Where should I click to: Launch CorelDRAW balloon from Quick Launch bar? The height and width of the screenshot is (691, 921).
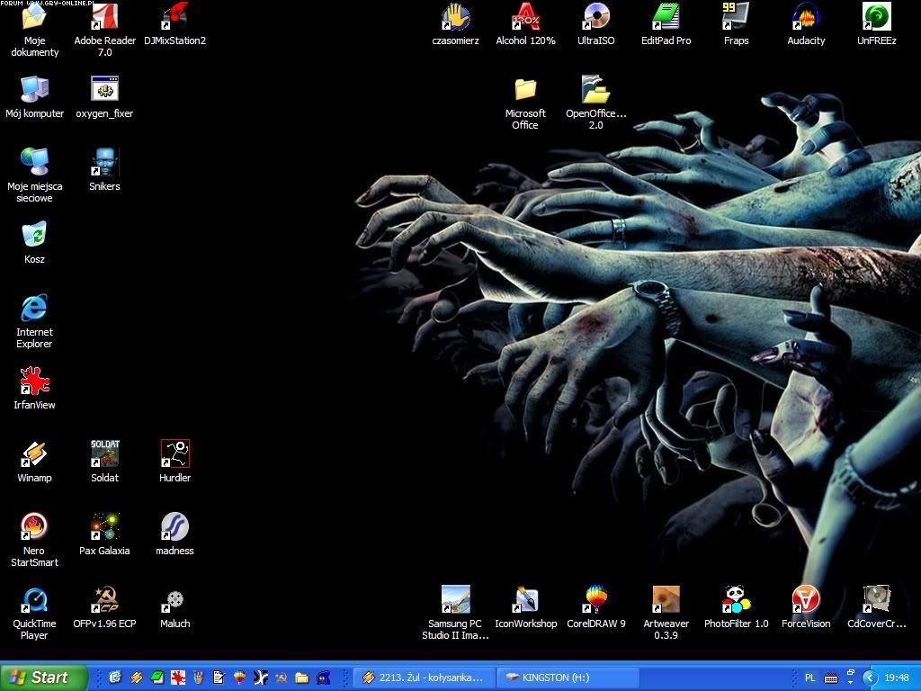click(239, 678)
